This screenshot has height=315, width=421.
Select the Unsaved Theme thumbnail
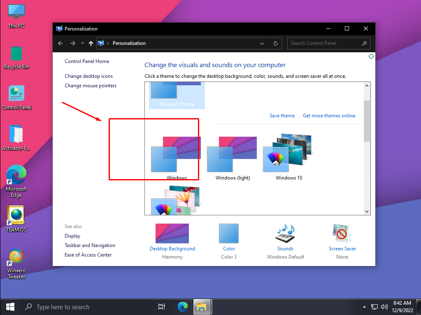coord(177,96)
